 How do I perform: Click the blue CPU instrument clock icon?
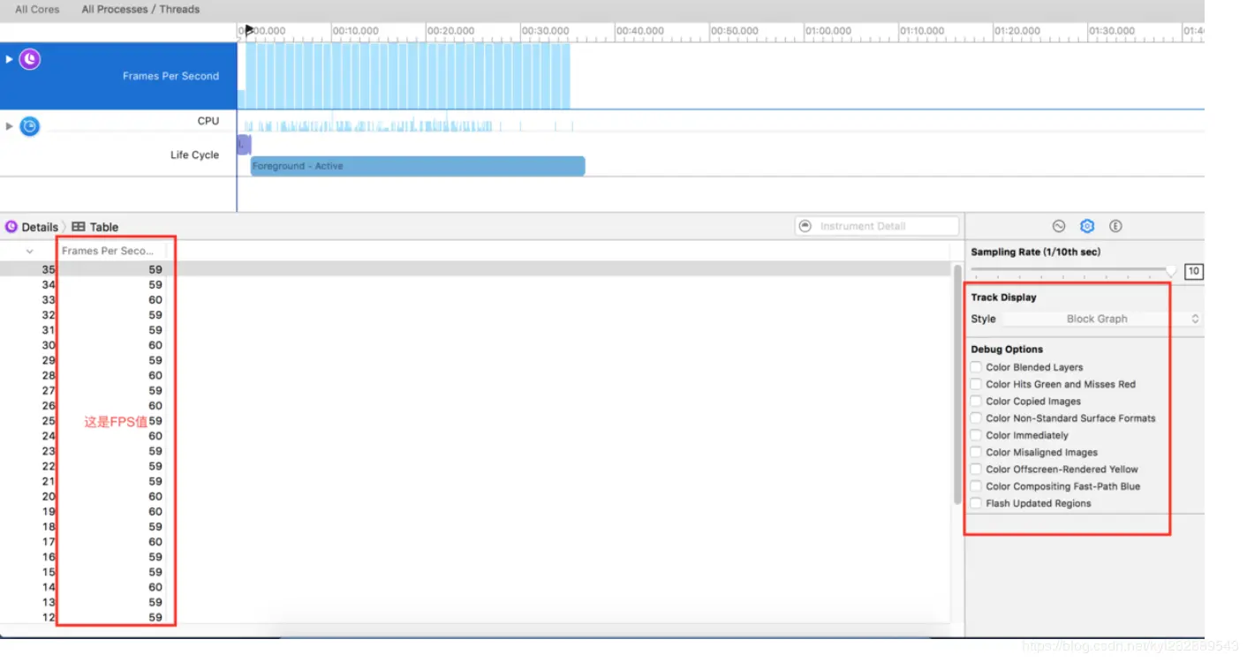(30, 126)
